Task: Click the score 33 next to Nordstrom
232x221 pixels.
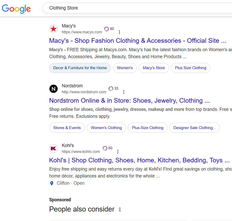Action: pos(116,88)
